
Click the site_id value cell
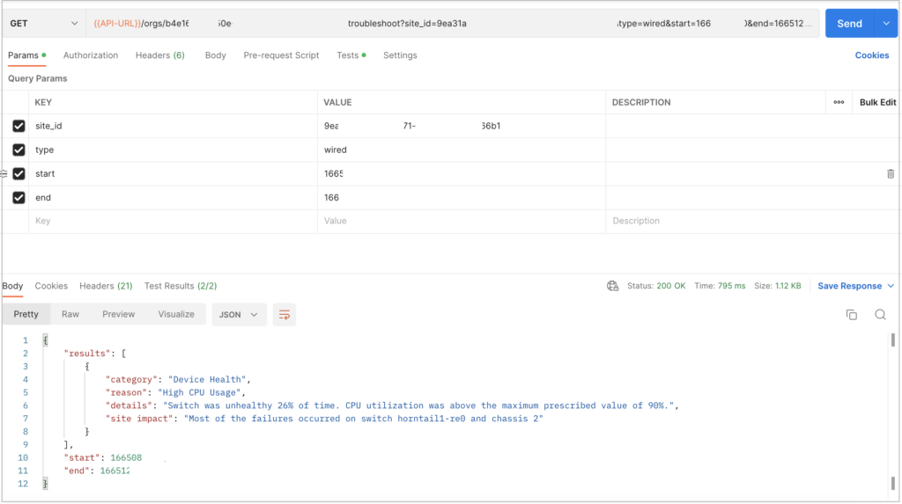click(x=462, y=126)
